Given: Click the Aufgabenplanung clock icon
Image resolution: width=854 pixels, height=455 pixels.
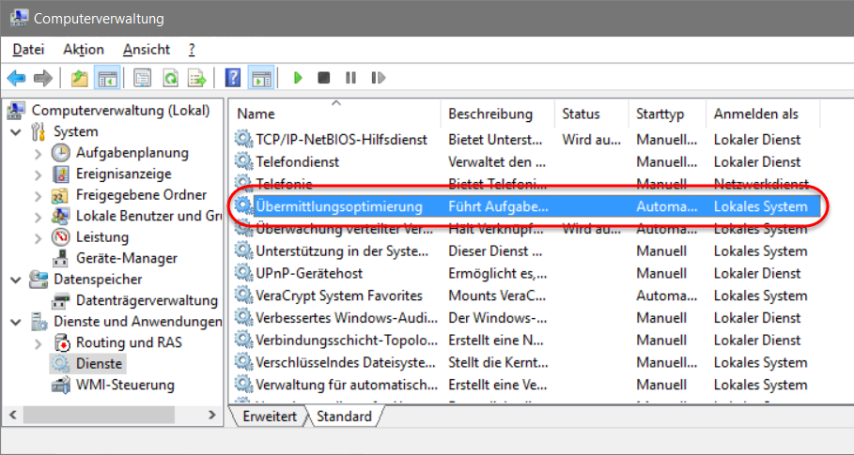Looking at the screenshot, I should click(61, 153).
